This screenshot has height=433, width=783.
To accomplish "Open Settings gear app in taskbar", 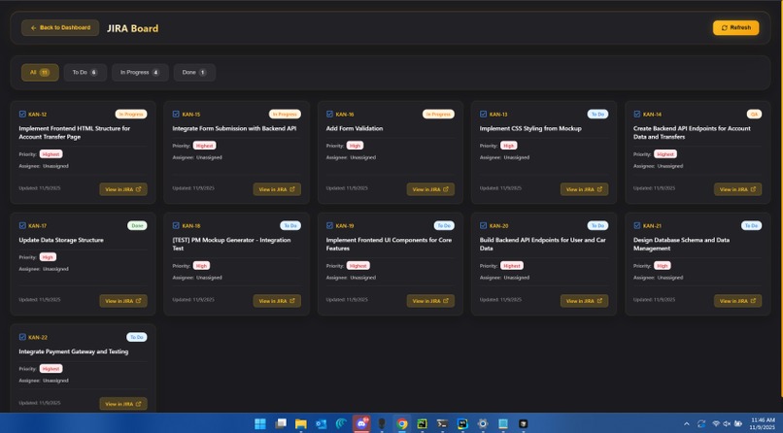I will [x=483, y=424].
